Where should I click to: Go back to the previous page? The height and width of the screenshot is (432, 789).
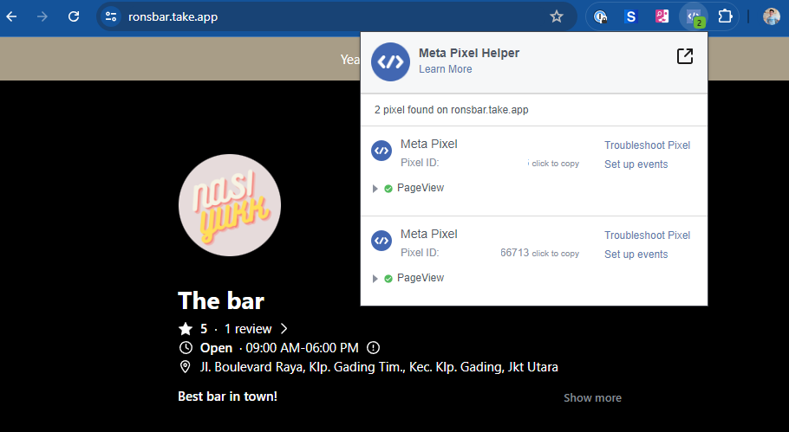11,16
